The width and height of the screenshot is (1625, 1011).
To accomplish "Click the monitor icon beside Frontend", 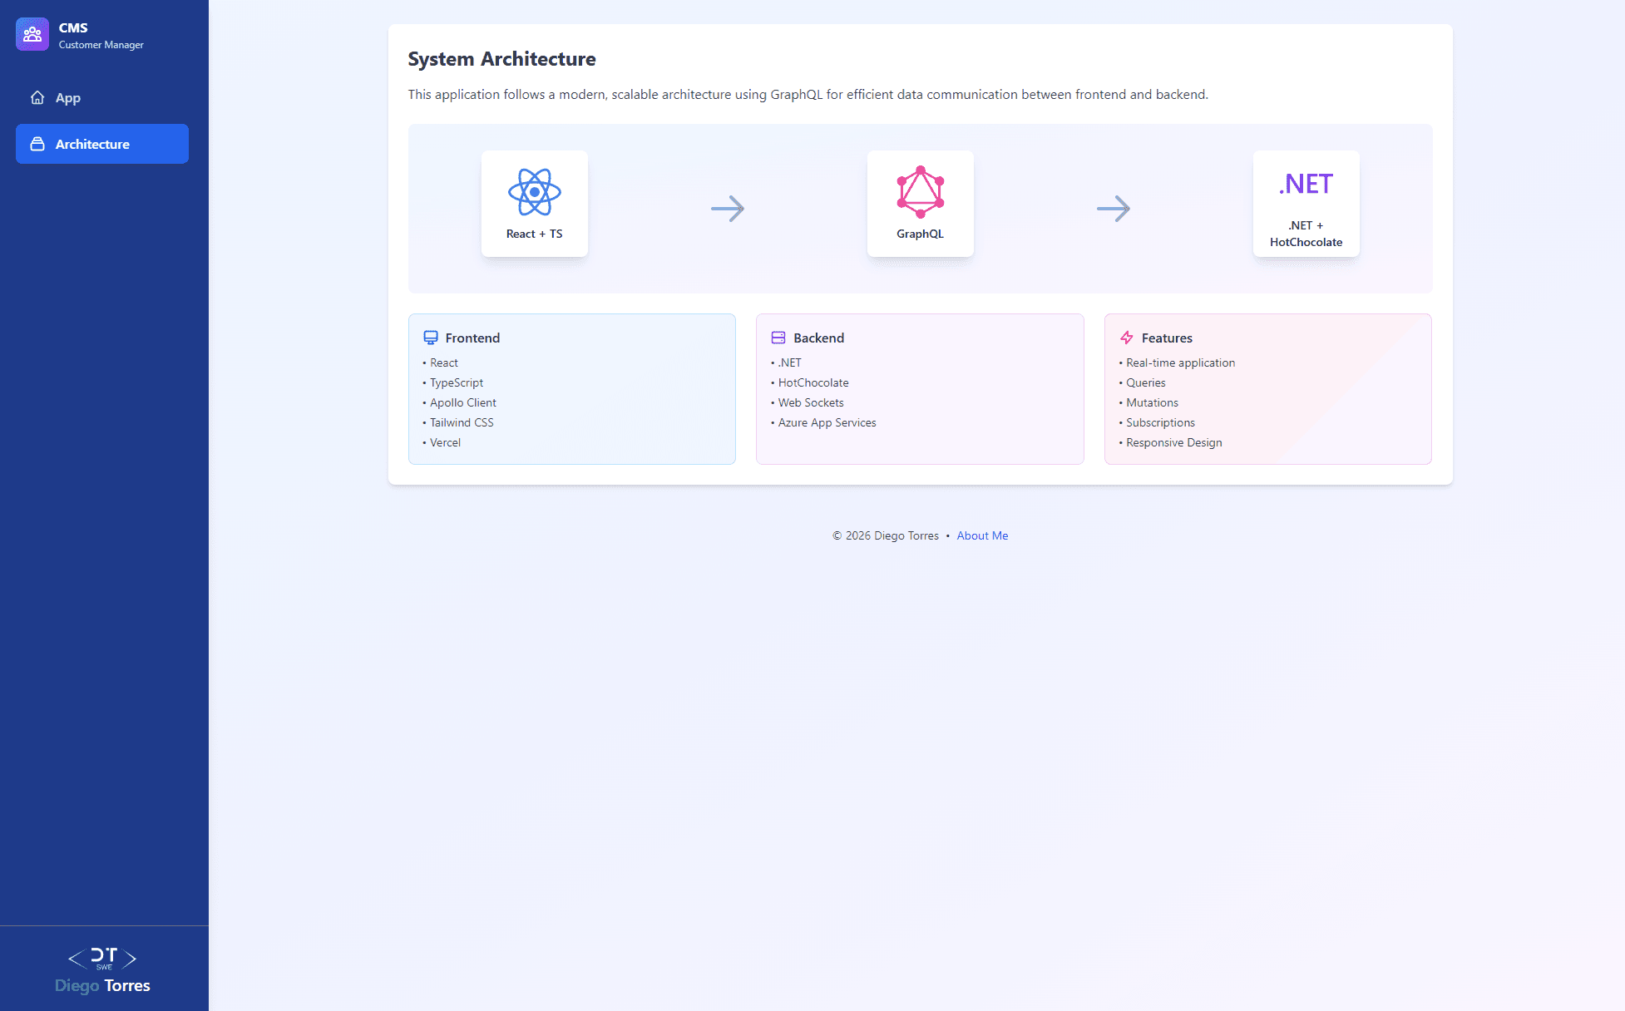I will click(x=430, y=338).
